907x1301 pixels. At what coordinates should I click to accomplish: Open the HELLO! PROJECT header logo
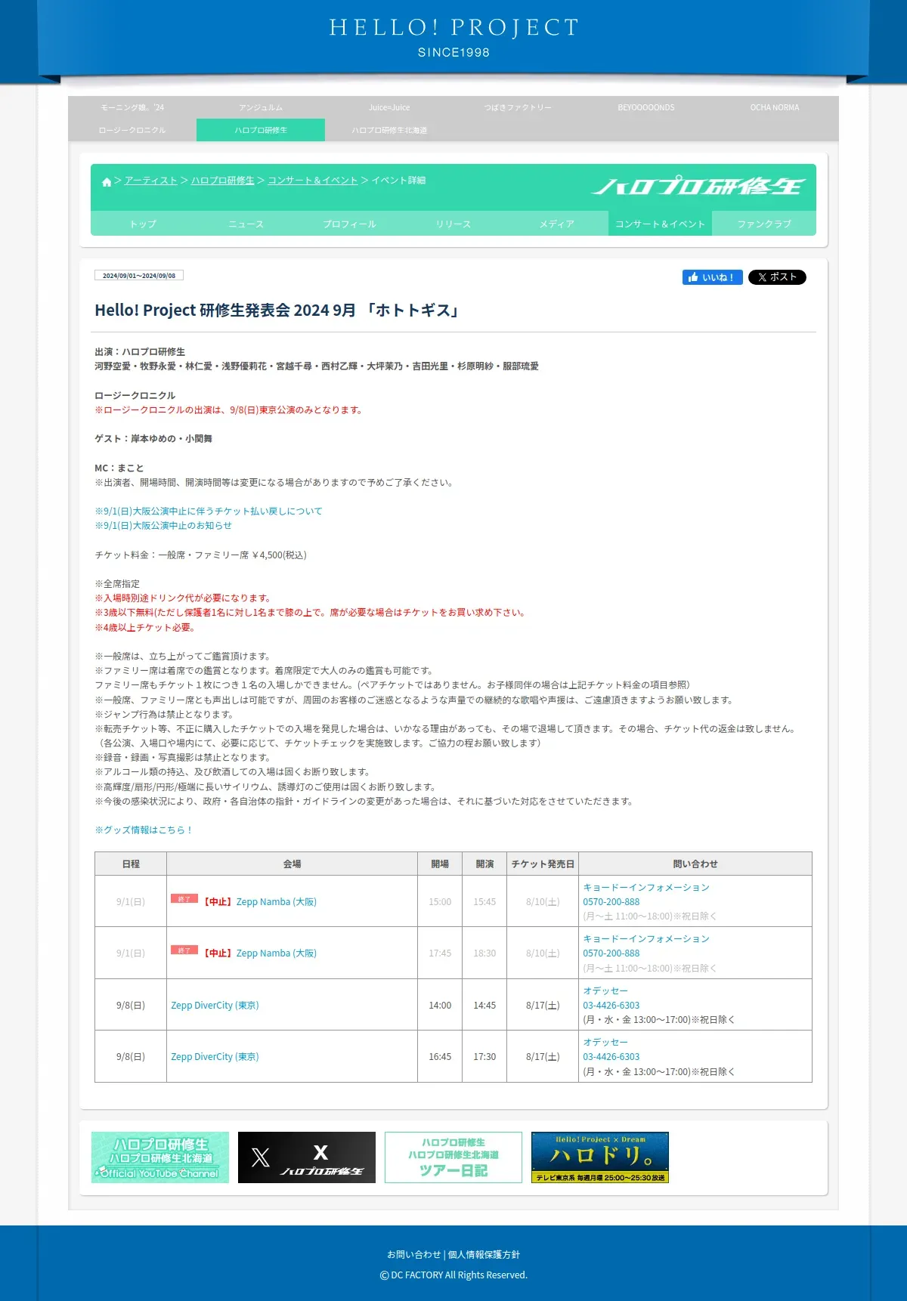[453, 37]
